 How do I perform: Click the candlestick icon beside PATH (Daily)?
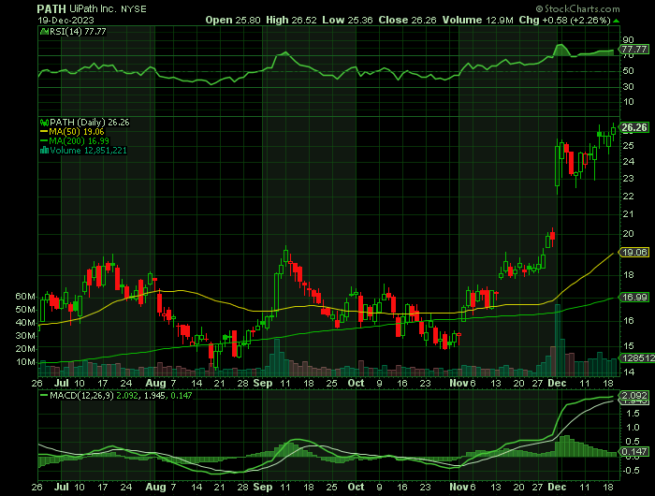[44, 123]
